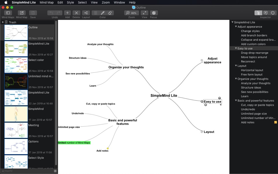Select Horizontal layout in outline

(252, 70)
